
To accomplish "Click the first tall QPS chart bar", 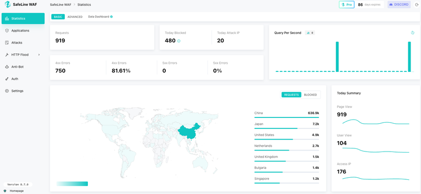I will [x=337, y=57].
